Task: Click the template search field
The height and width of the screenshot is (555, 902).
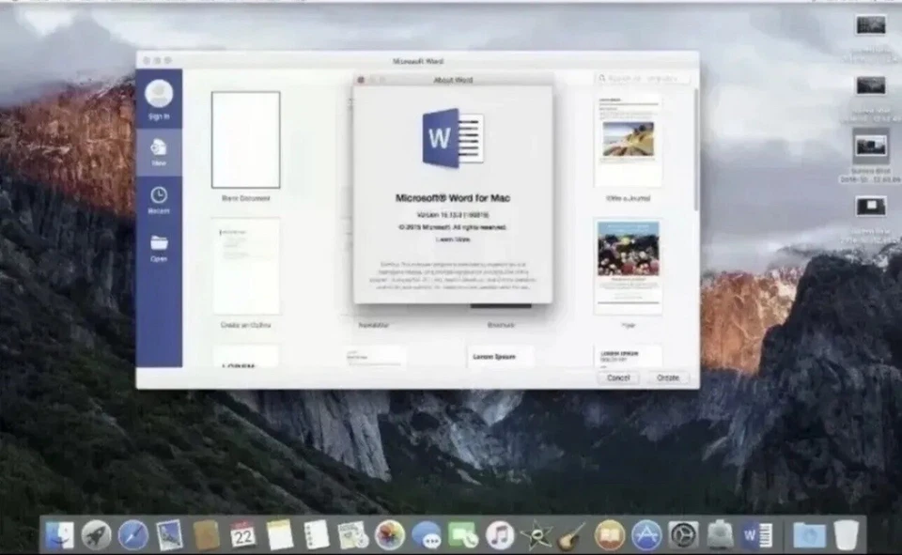Action: 642,77
